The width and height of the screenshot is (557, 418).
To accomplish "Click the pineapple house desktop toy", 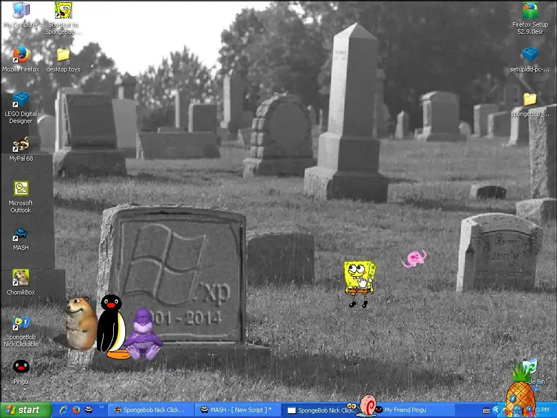I will [521, 392].
